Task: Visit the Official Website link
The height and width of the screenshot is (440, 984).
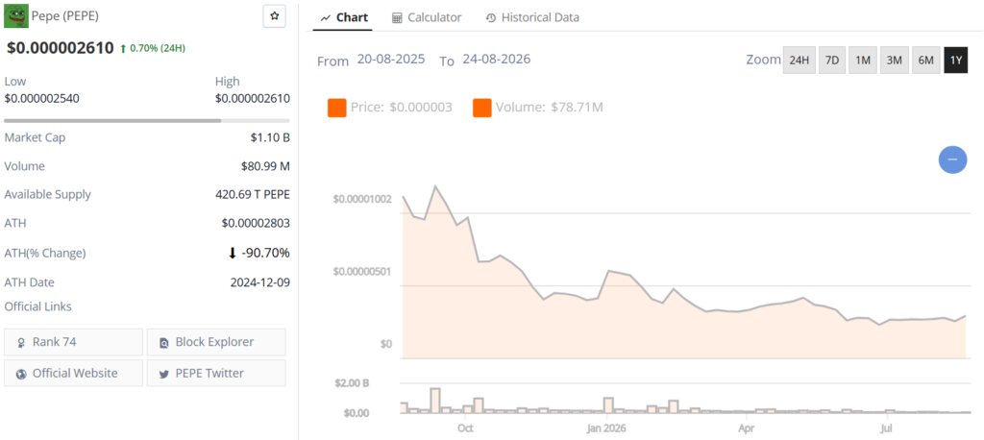Action: tap(73, 373)
